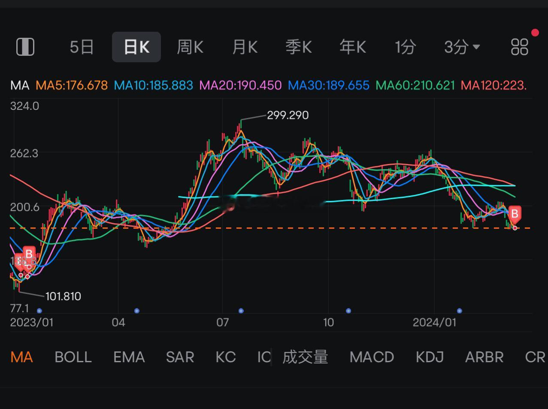The image size is (548, 409).
Task: Select the 日K daily candlestick tab
Action: [x=136, y=47]
